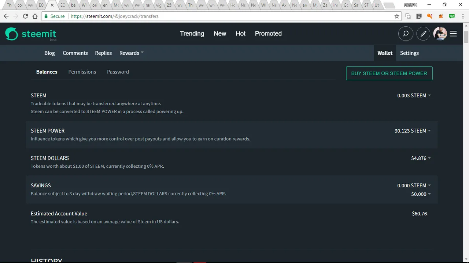Switch to the browser tab labeled 'Ut'

(x=377, y=5)
